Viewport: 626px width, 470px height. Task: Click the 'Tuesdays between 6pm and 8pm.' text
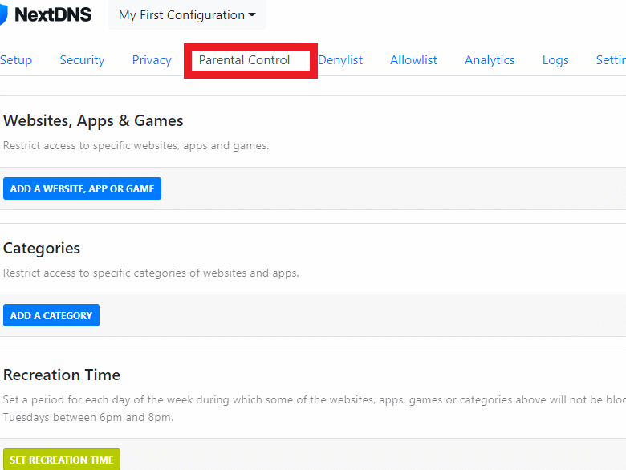tap(88, 417)
